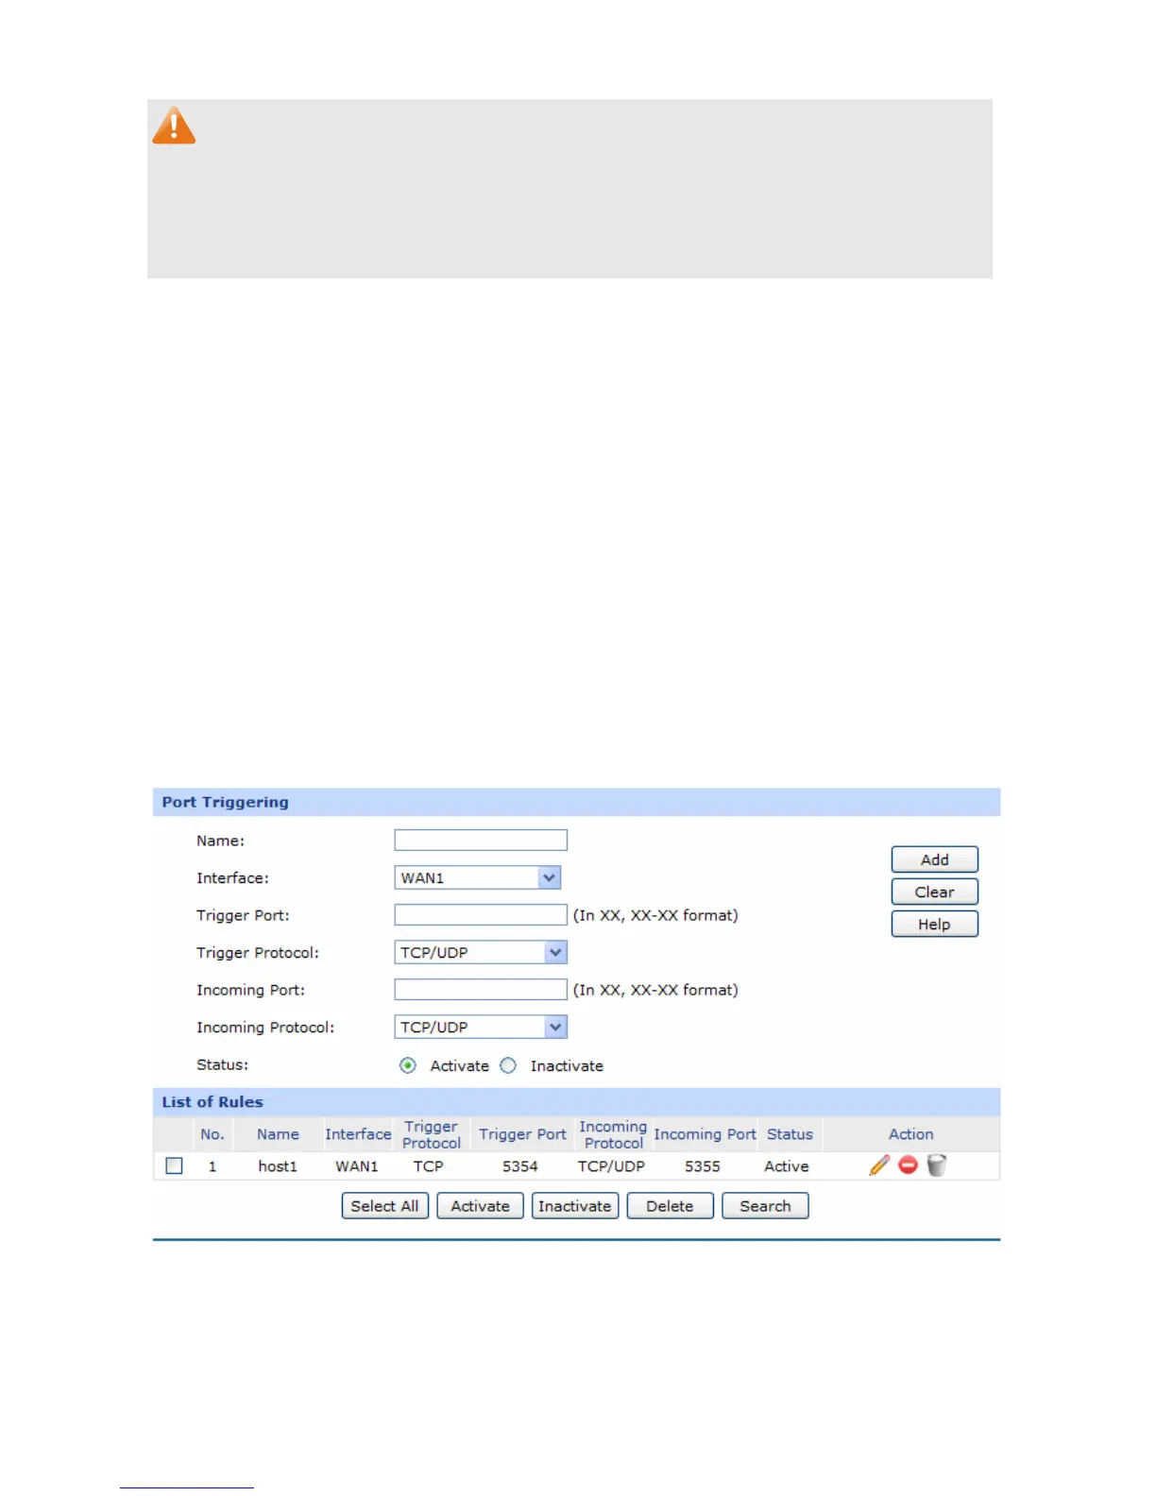Focus the Incoming Port input field
1156x1496 pixels.
480,989
